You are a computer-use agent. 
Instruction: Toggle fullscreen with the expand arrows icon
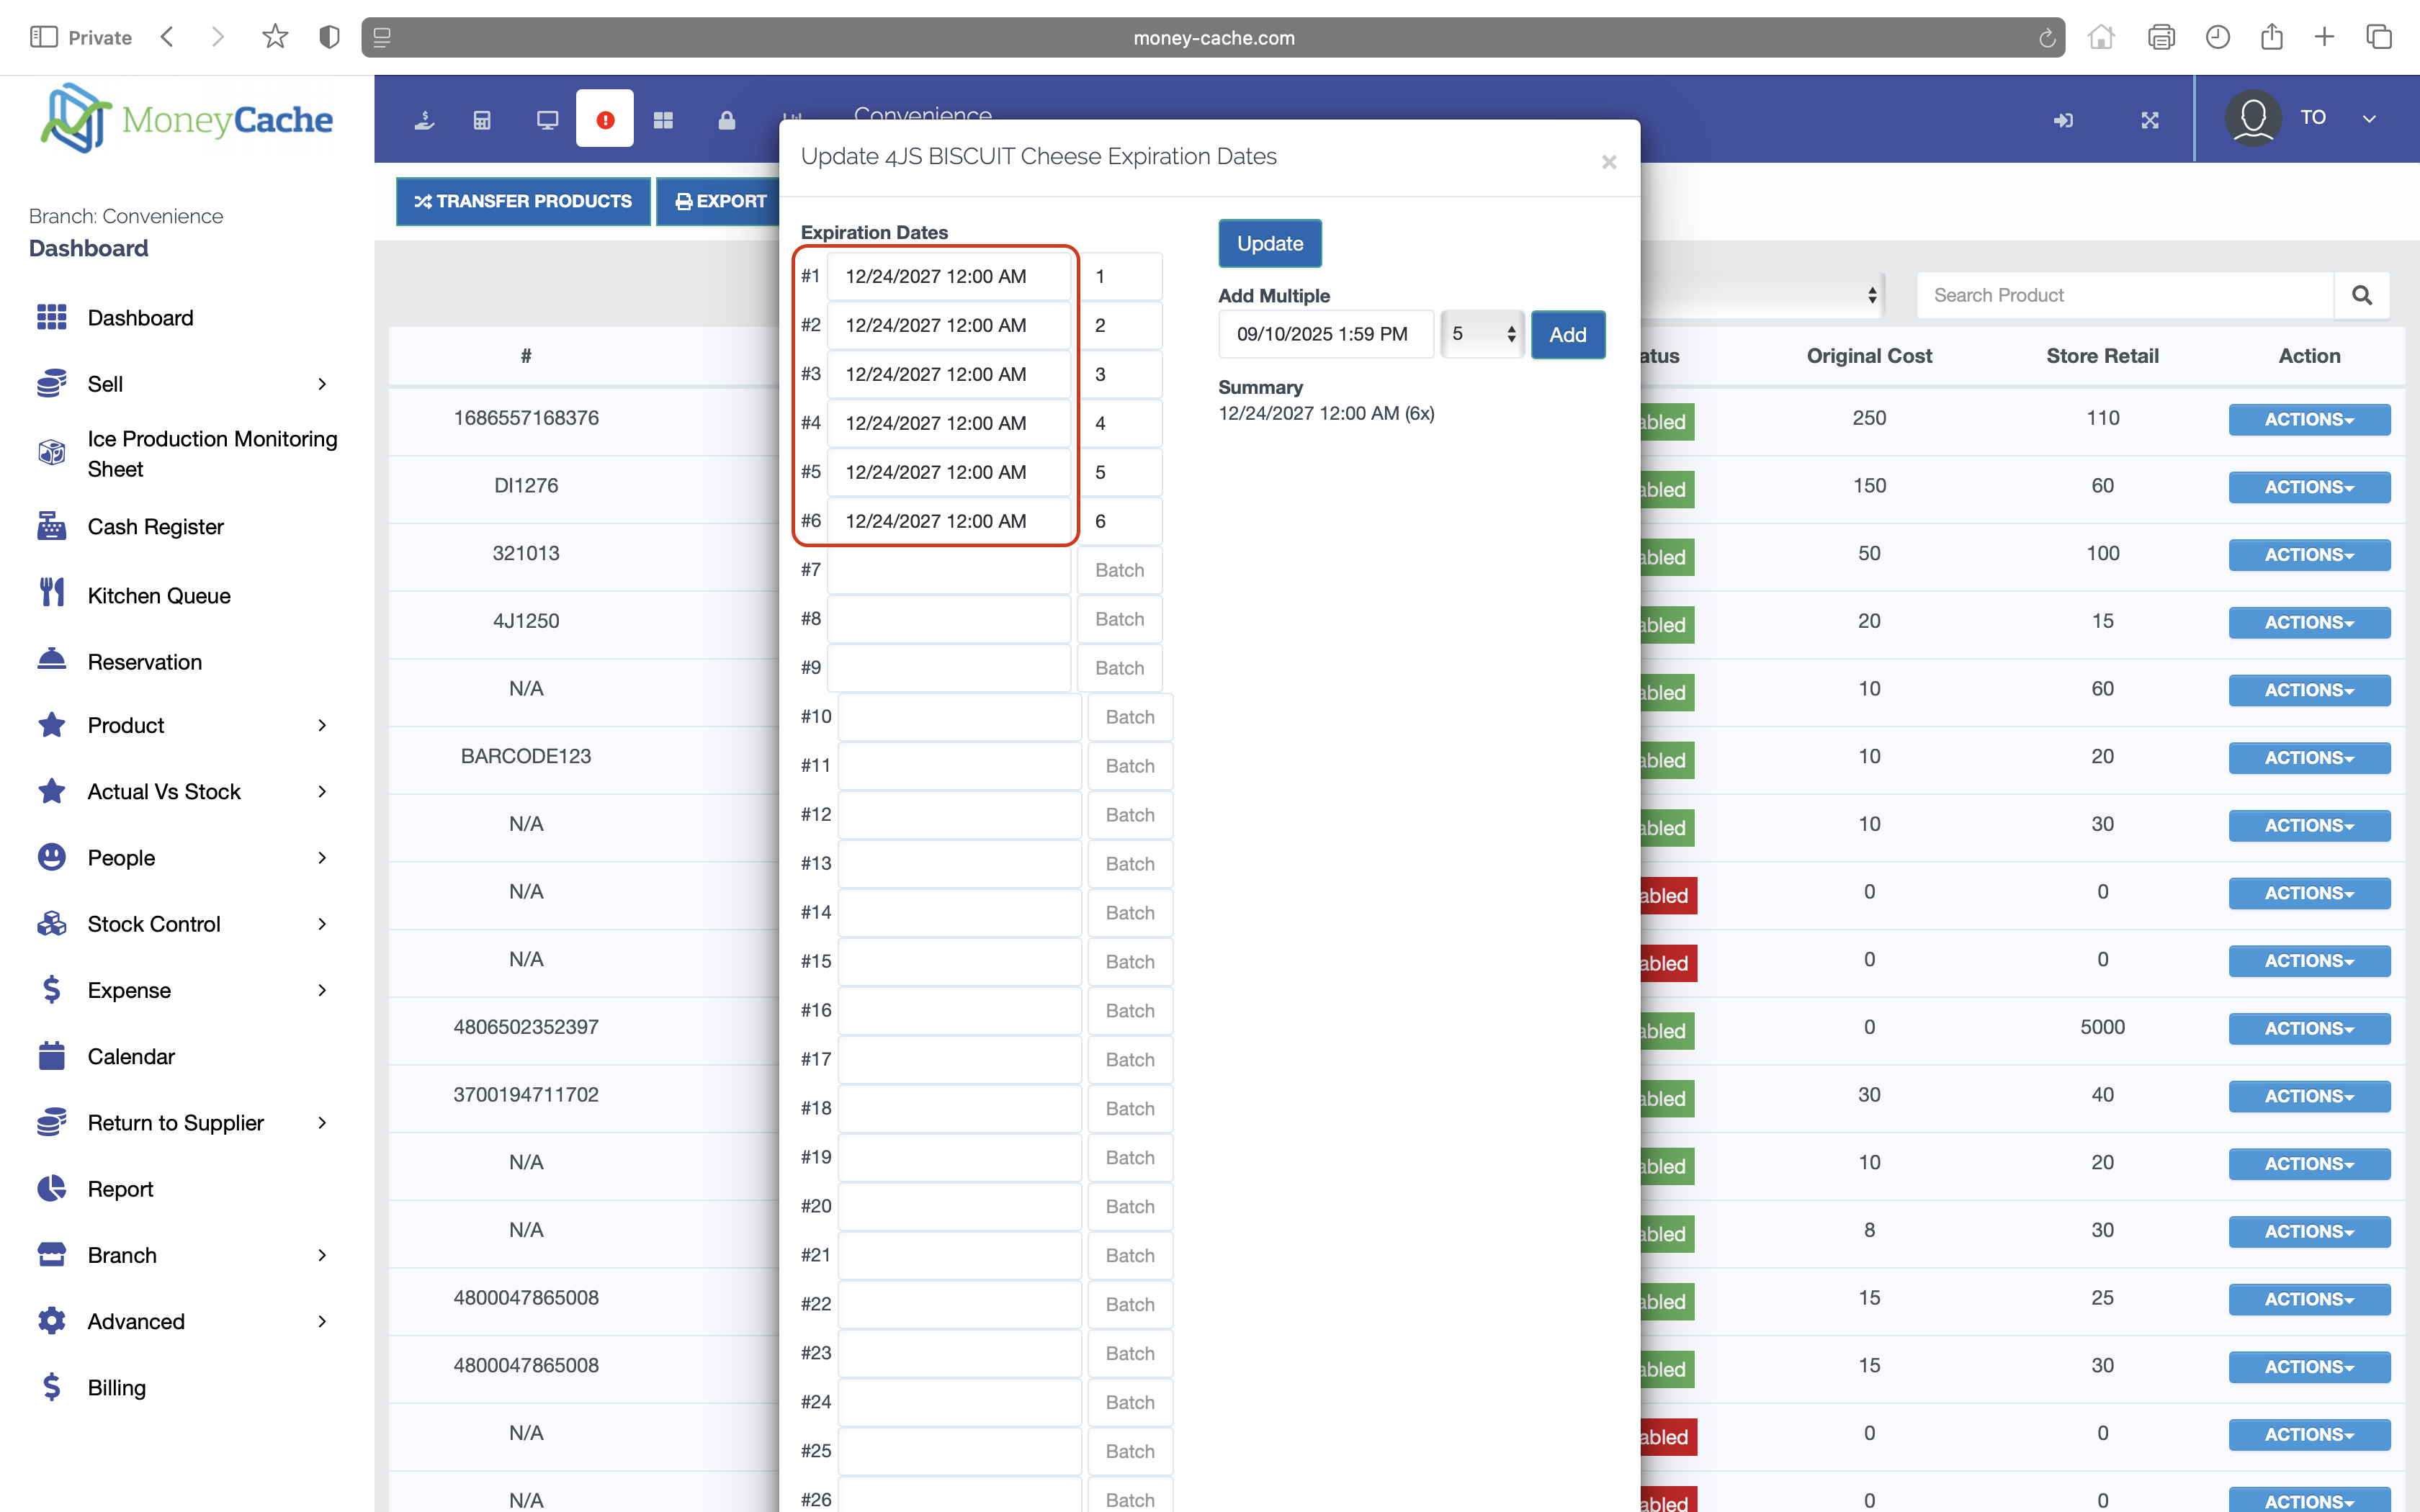(2151, 119)
